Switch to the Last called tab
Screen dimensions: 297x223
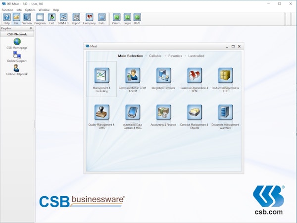[196, 56]
